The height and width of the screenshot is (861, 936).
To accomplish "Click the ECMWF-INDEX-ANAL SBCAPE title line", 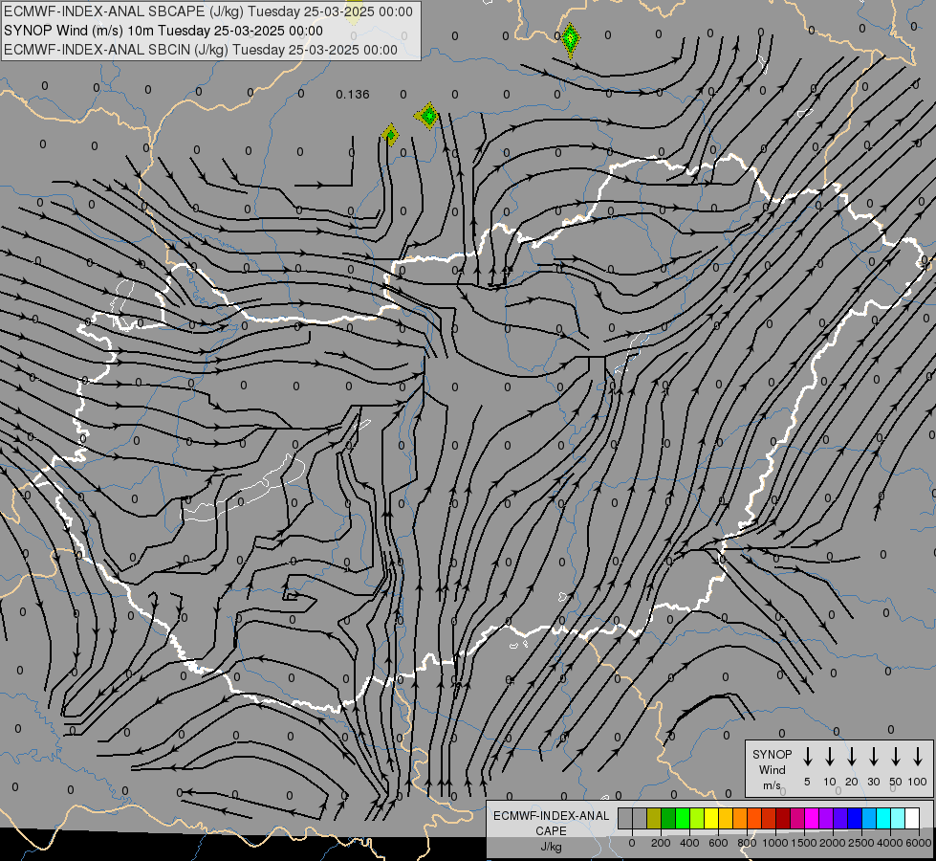I will pos(207,11).
